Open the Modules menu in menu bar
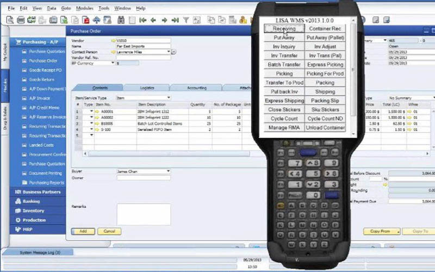The height and width of the screenshot is (272, 435). pos(85,8)
